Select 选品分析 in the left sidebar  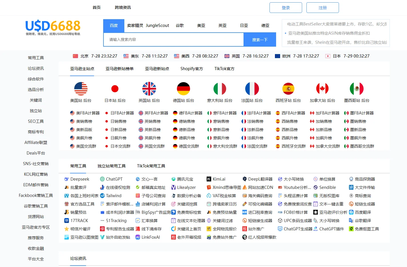pos(36,90)
